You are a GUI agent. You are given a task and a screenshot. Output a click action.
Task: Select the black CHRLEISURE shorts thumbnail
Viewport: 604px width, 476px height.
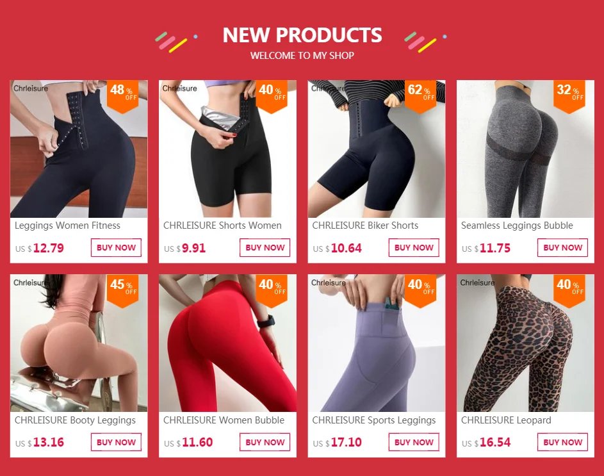pos(227,149)
